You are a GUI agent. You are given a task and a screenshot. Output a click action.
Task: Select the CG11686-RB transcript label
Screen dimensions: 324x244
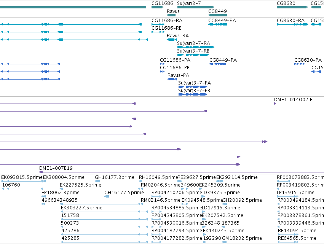point(166,28)
